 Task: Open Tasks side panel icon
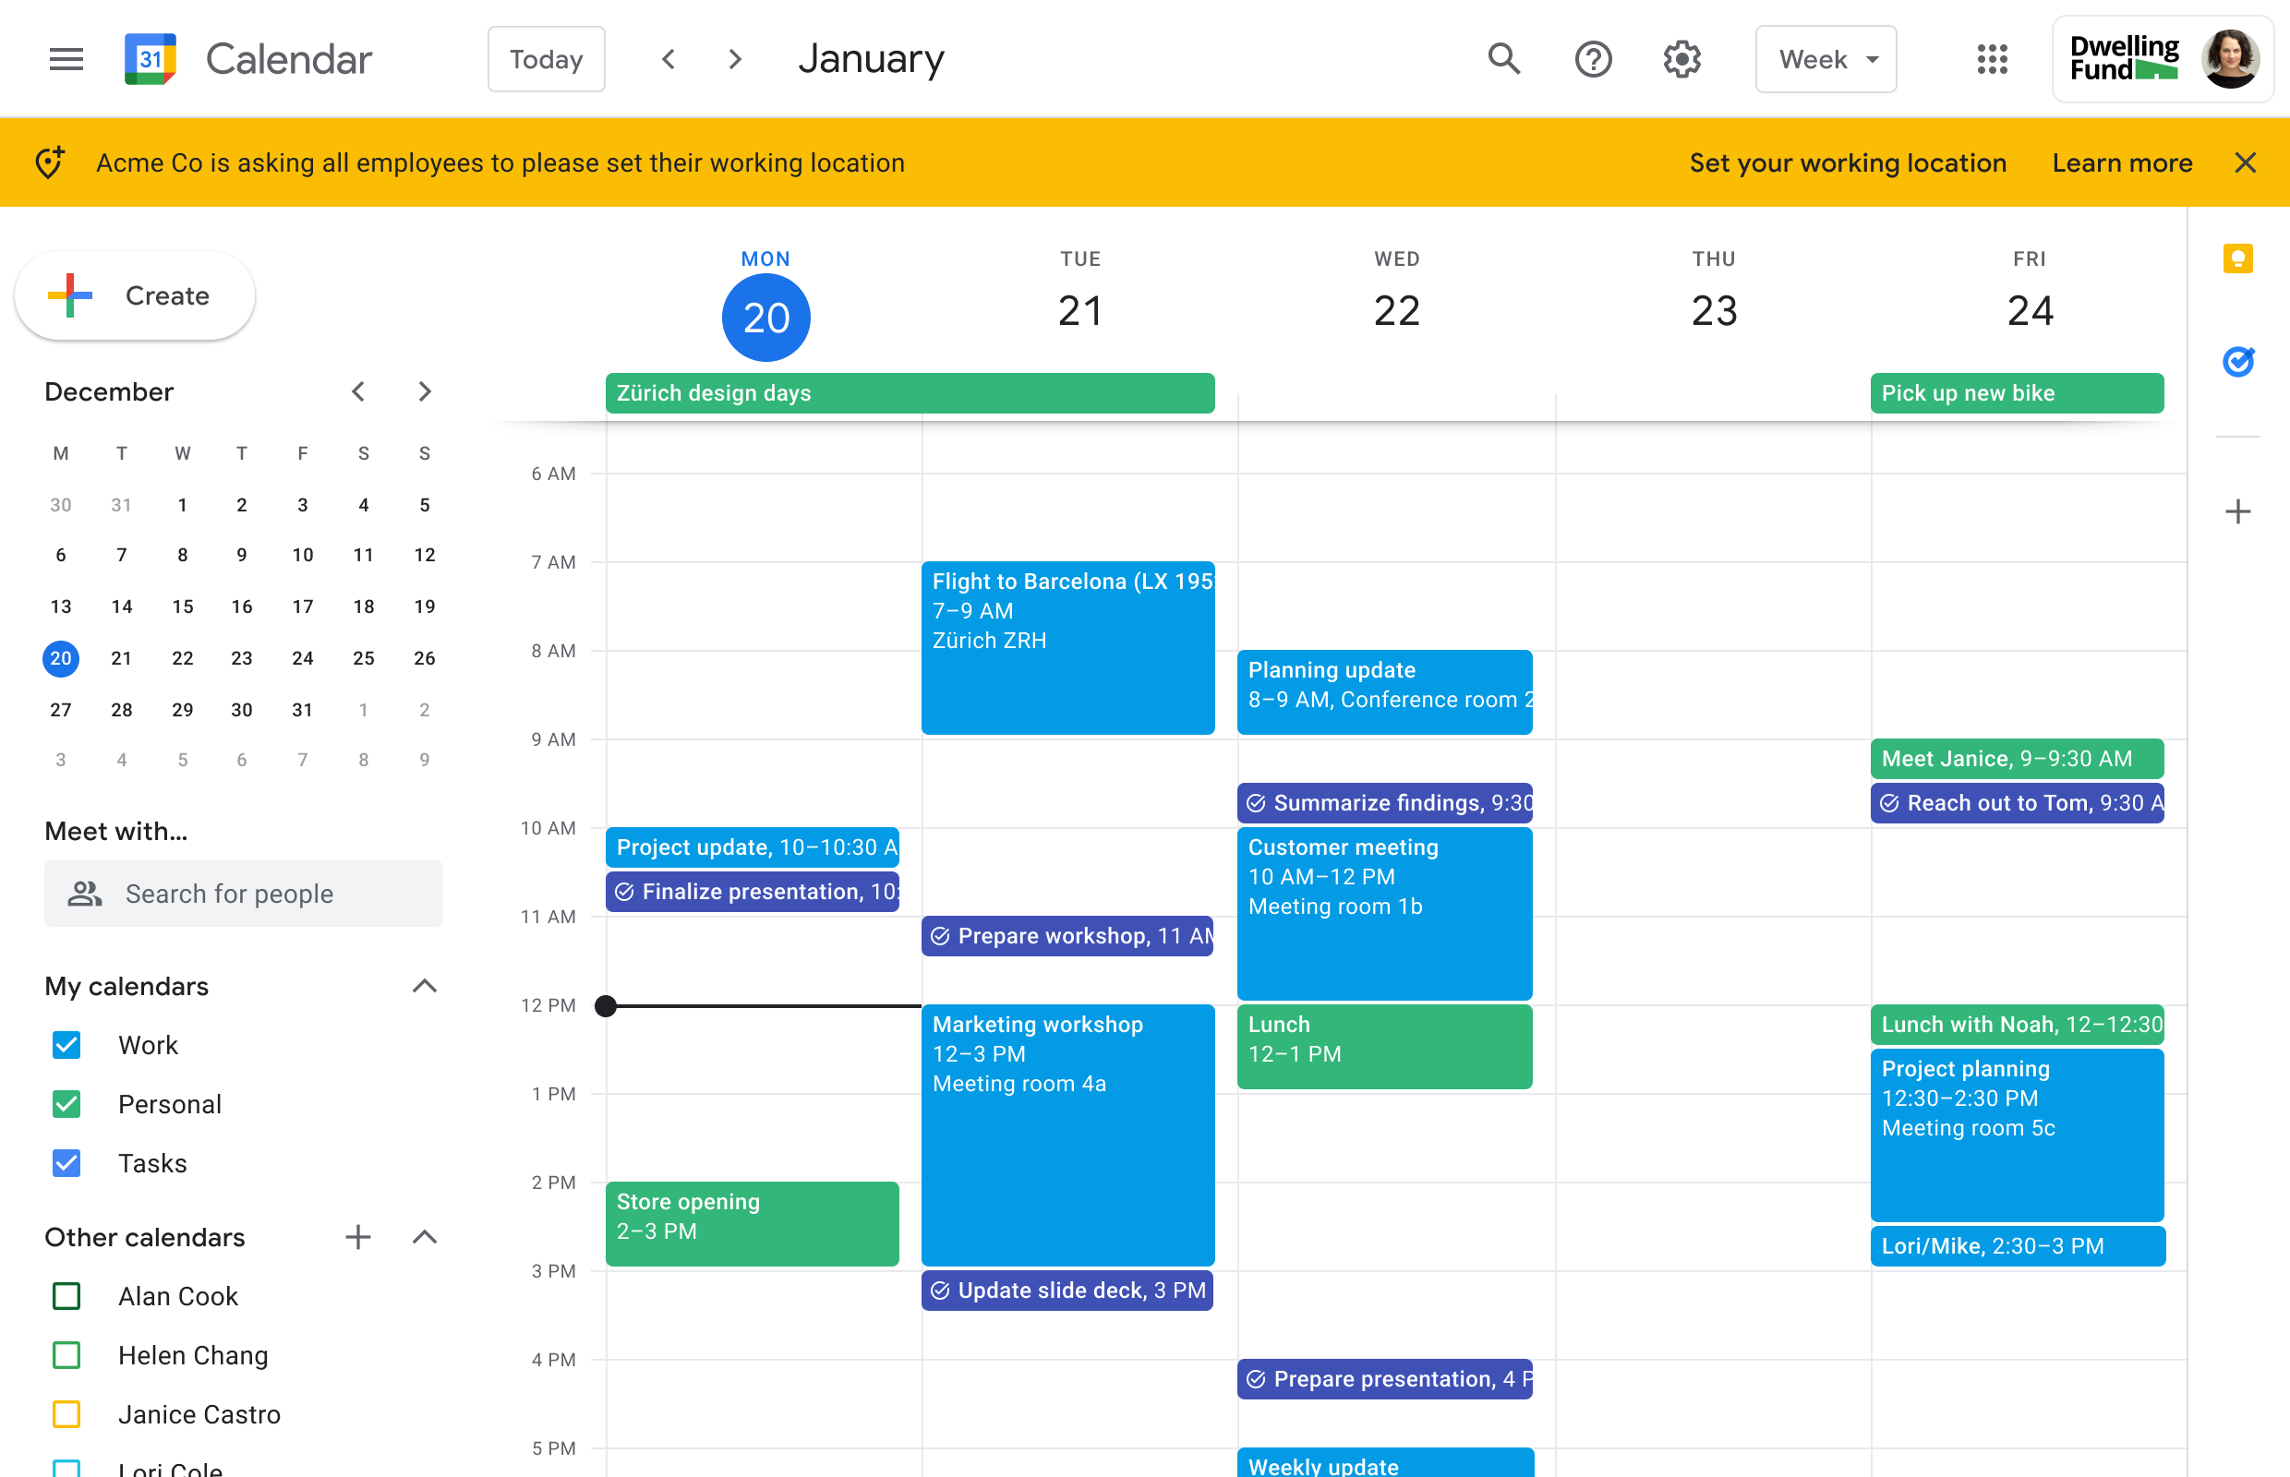coord(2237,362)
